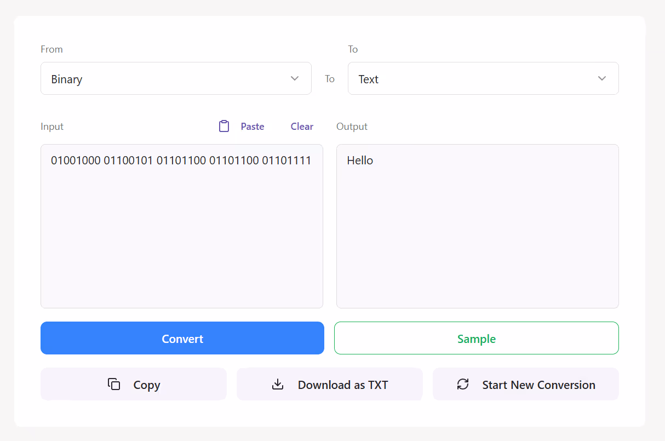The width and height of the screenshot is (665, 441).
Task: Load example data with the Sample button
Action: tap(476, 338)
